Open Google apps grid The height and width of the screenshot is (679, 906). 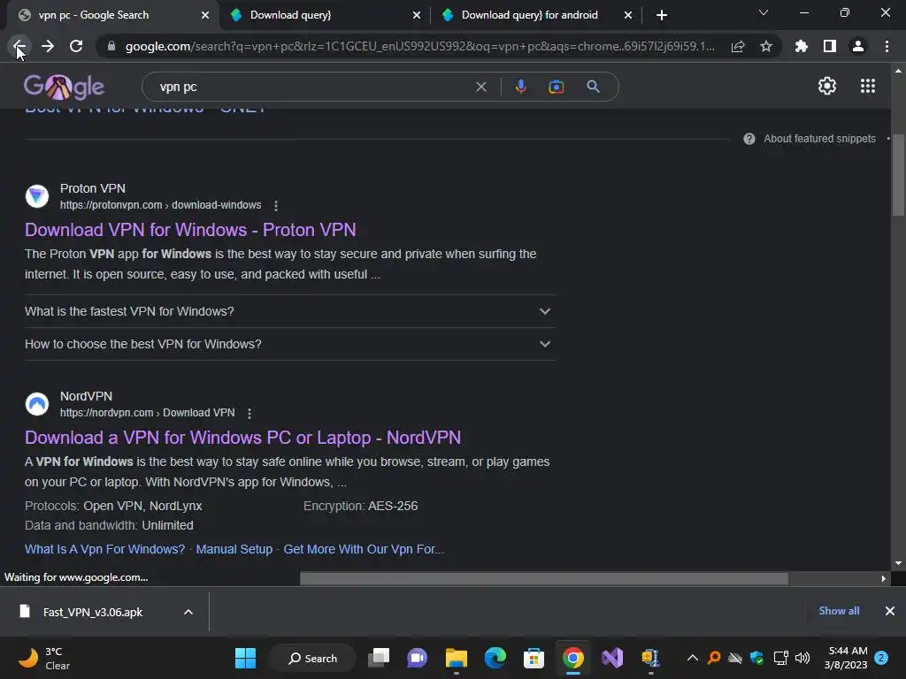point(868,86)
